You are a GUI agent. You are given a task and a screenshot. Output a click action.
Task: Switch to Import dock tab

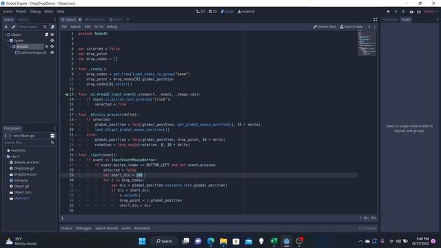(23, 19)
